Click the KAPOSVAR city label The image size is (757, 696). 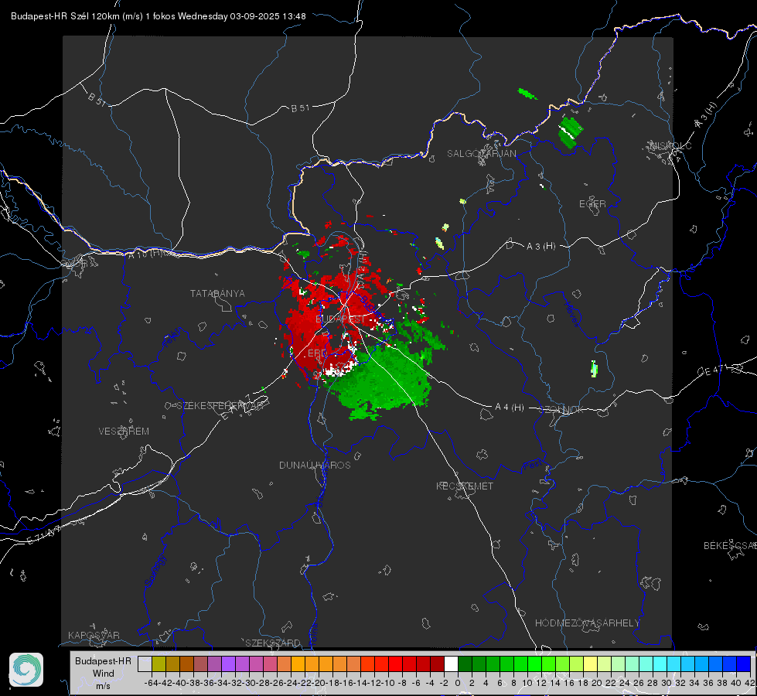94,635
